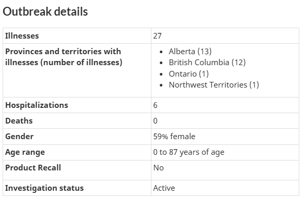305x209 pixels.
Task: Select the Hospitalizations row label
Action: [x=36, y=105]
